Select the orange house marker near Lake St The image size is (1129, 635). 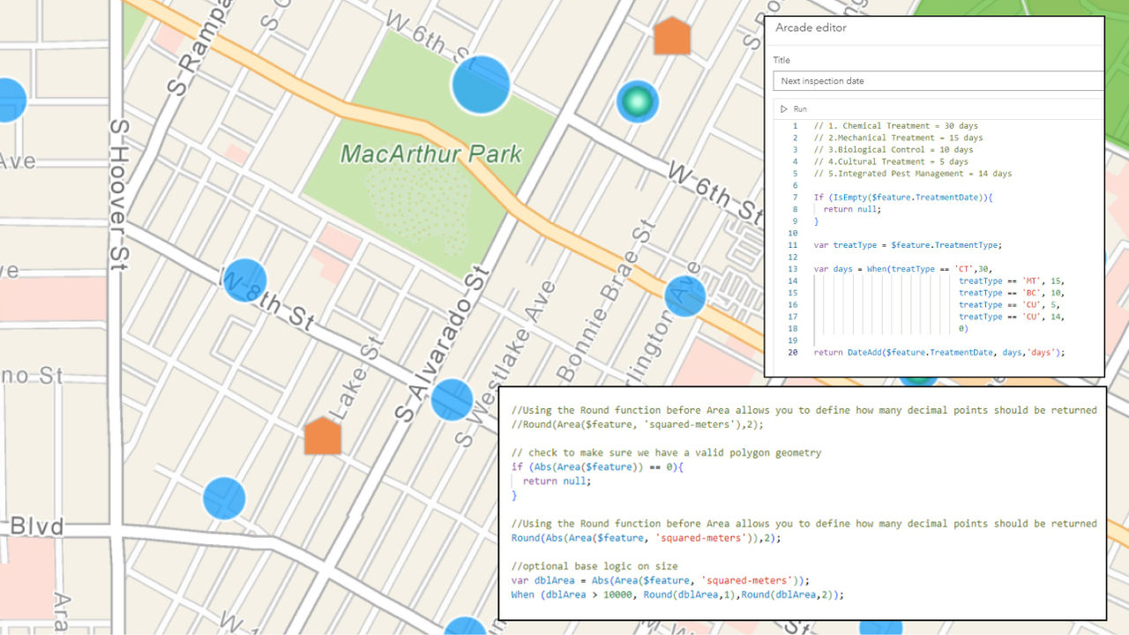pos(321,439)
